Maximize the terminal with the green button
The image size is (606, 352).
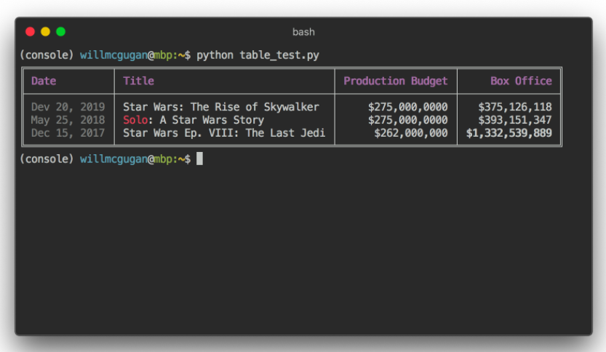click(60, 31)
